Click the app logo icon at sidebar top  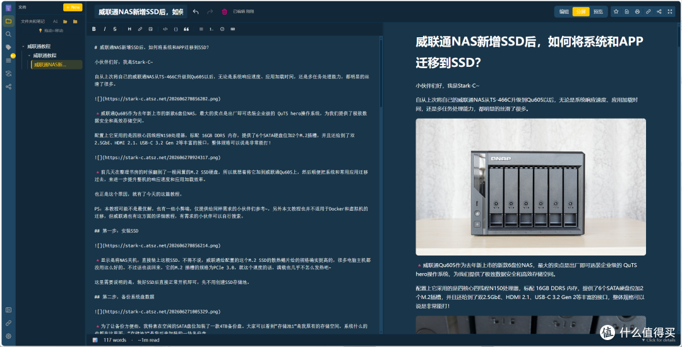pos(8,8)
